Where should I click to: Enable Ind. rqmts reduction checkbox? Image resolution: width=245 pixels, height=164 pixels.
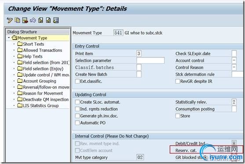pyautogui.click(x=77, y=109)
